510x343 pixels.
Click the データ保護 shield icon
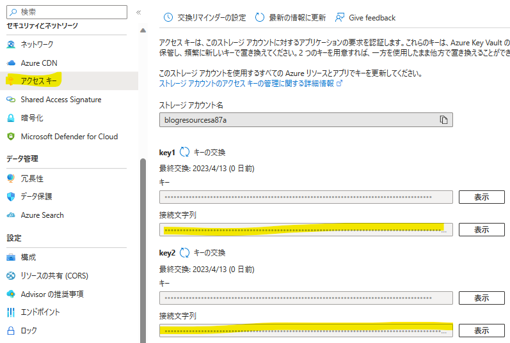11,197
